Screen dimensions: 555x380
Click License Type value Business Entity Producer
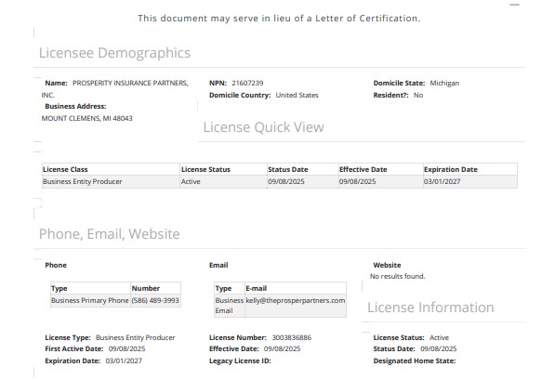click(x=135, y=337)
